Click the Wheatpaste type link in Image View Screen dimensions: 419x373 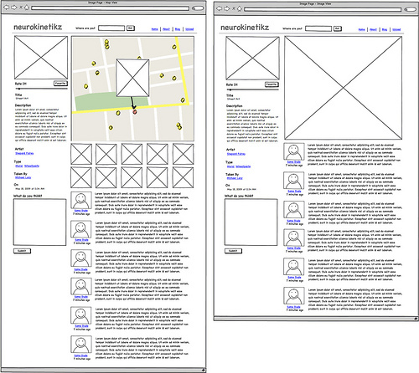tap(243, 166)
